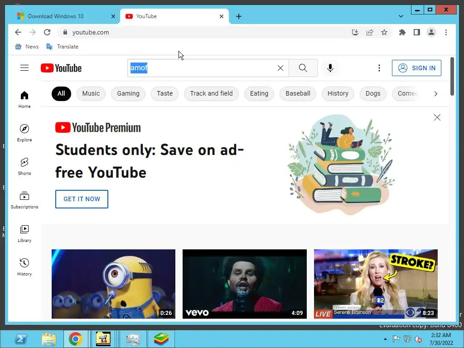
Task: Open Subscriptions in sidebar
Action: click(x=24, y=200)
